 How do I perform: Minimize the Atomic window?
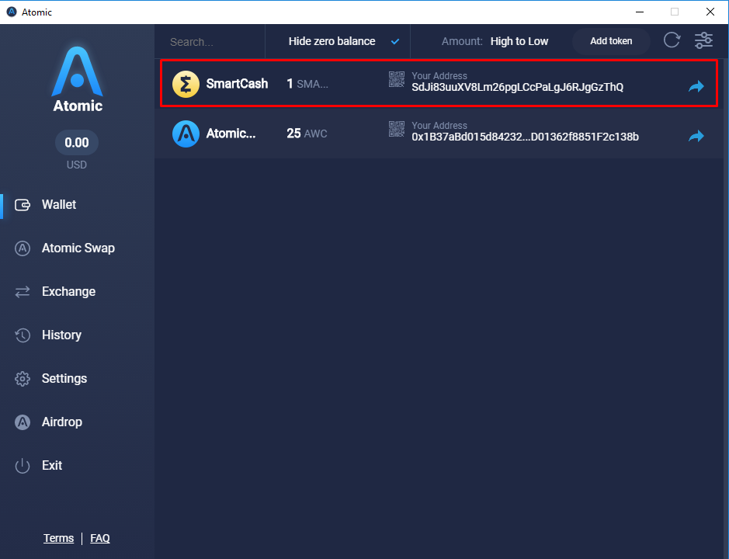click(640, 12)
